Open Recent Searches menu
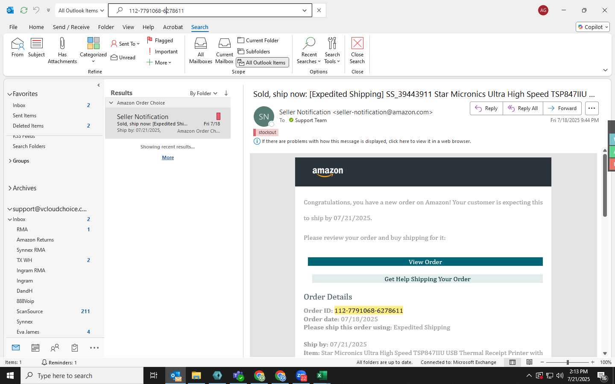The height and width of the screenshot is (384, 615). 309,50
